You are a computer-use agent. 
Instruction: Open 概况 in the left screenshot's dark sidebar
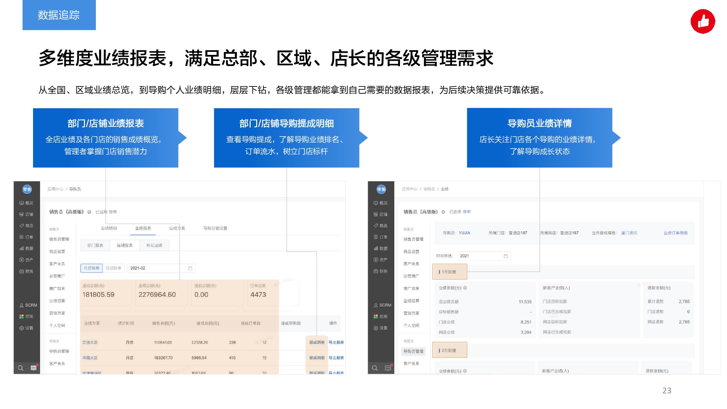pos(26,203)
